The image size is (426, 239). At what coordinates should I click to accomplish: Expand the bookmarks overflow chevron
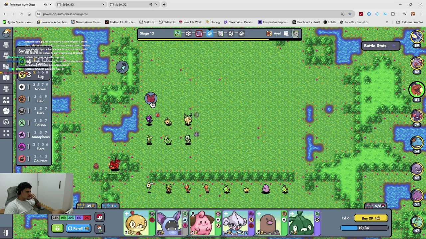(x=387, y=22)
